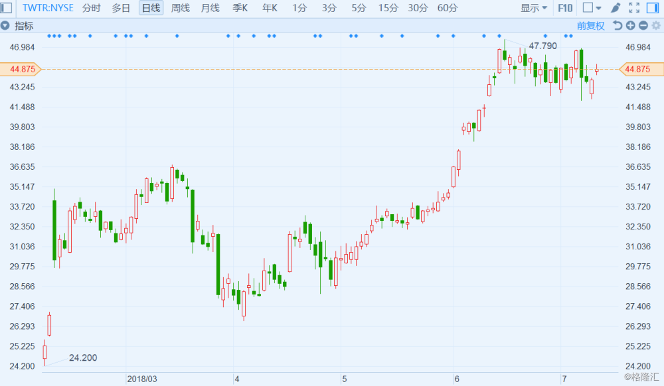664x386 pixels.
Task: Click the 46.984 left axis value
Action: click(x=22, y=47)
